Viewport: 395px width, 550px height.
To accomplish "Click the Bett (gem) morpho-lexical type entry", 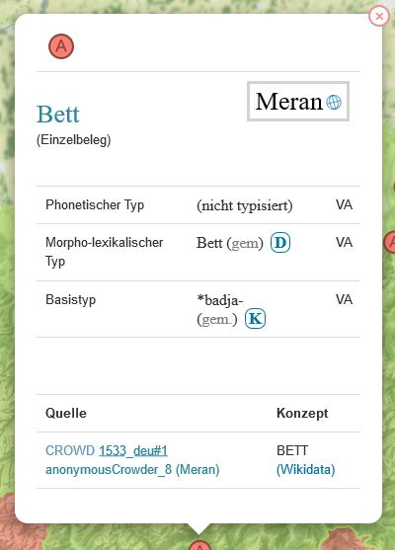I will [230, 243].
